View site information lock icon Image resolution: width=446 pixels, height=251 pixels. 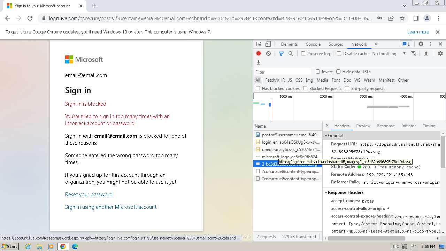pos(44,18)
